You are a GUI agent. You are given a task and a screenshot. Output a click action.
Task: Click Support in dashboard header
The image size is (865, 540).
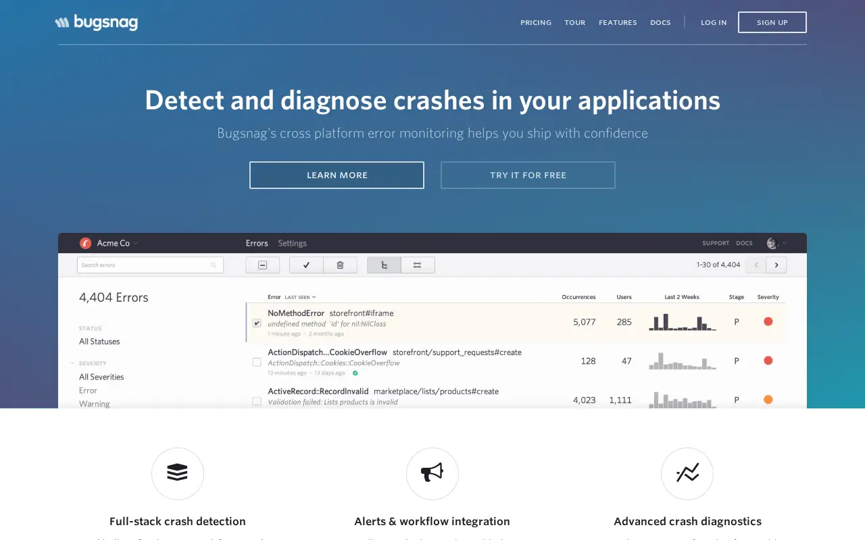point(716,243)
